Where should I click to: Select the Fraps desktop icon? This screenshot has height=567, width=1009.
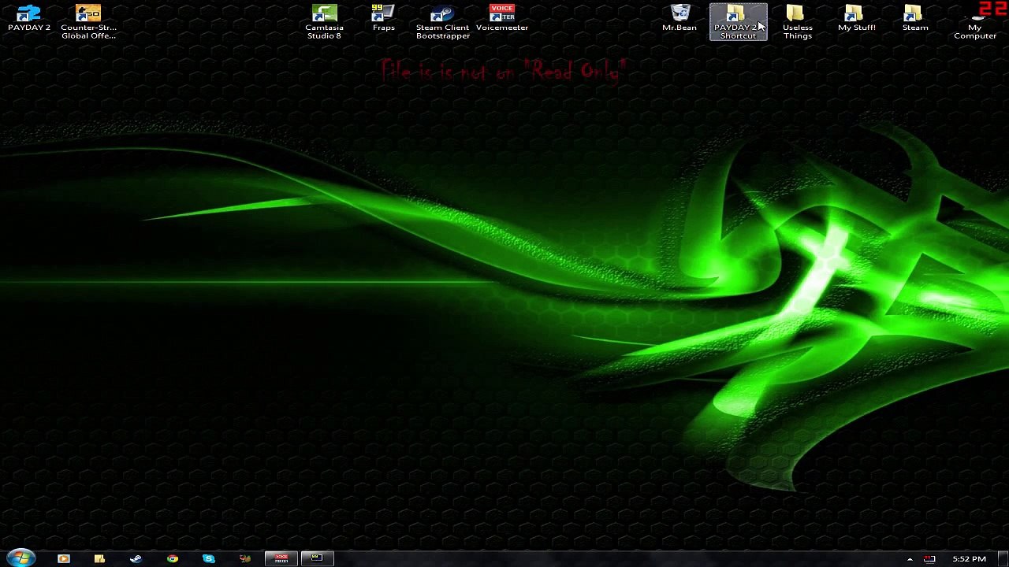click(383, 19)
